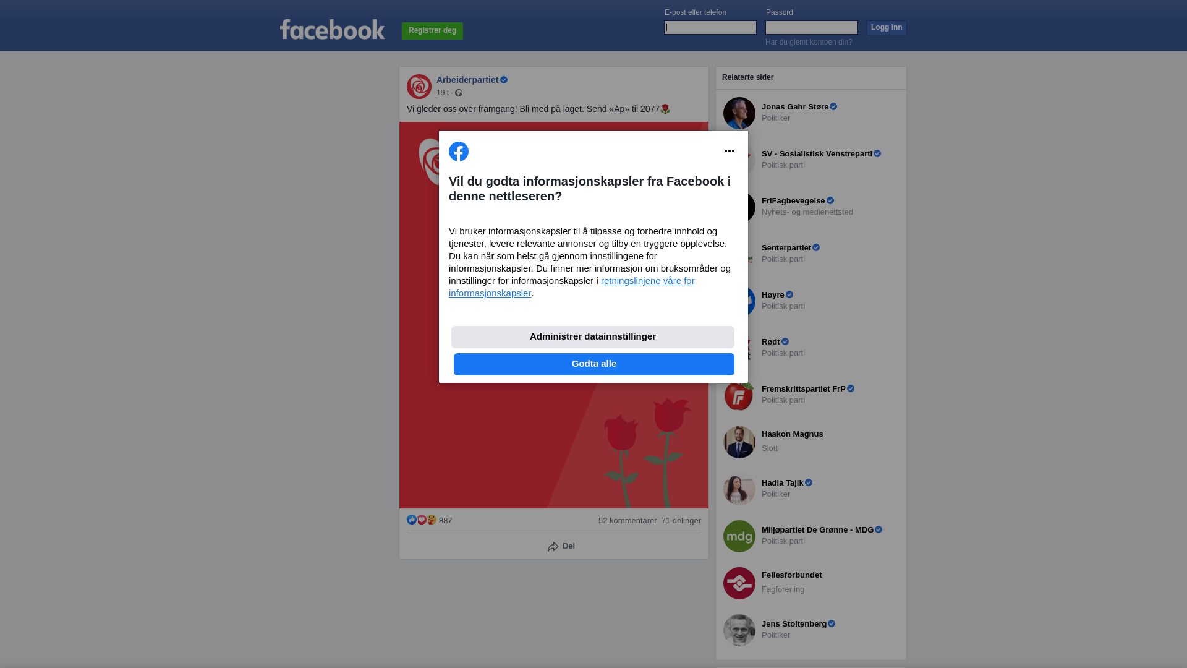Image resolution: width=1187 pixels, height=668 pixels.
Task: Open Har du glemt kontoen din link
Action: 809,42
